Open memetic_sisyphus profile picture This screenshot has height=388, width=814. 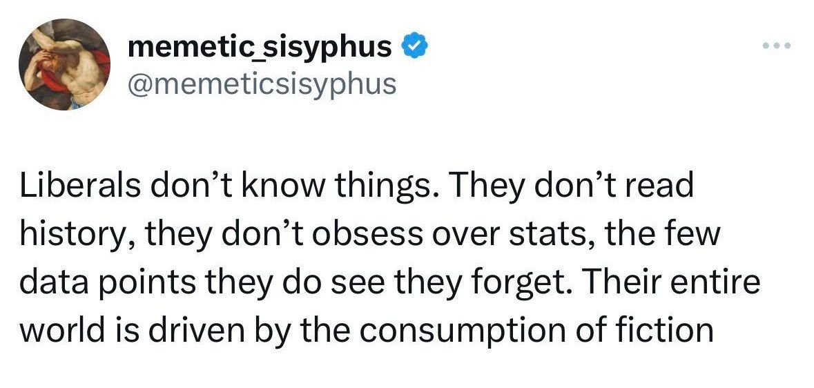pos(64,65)
